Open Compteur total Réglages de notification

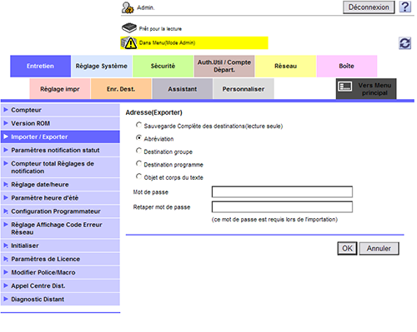(60, 167)
